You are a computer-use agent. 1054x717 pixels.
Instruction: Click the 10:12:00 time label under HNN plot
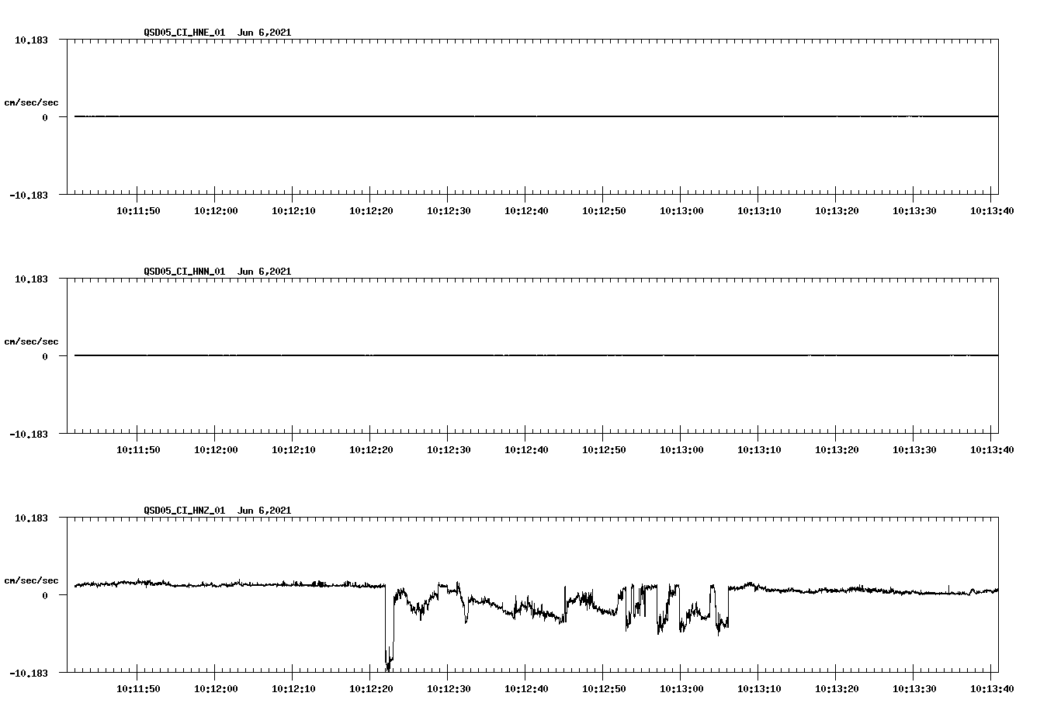(x=216, y=450)
